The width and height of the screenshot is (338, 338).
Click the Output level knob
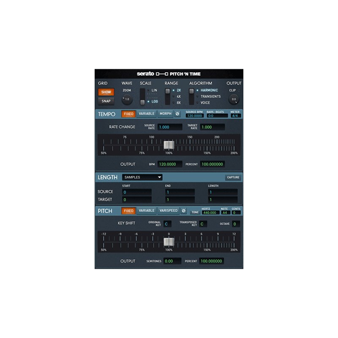pyautogui.click(x=234, y=99)
